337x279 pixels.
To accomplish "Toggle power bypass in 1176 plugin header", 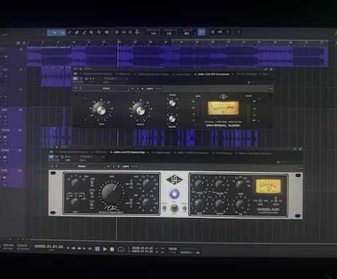I will (75, 79).
